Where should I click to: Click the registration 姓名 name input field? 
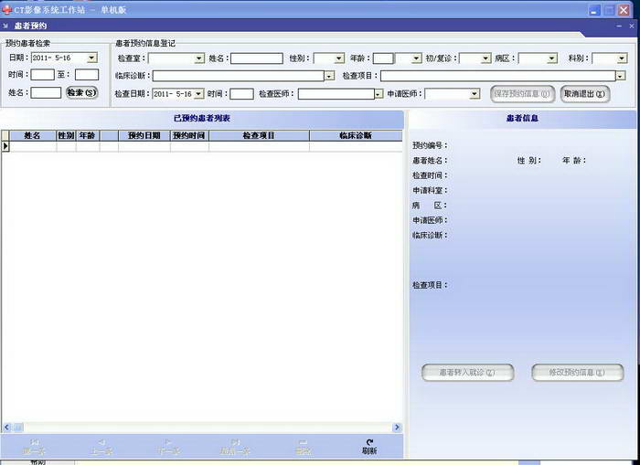pos(257,58)
